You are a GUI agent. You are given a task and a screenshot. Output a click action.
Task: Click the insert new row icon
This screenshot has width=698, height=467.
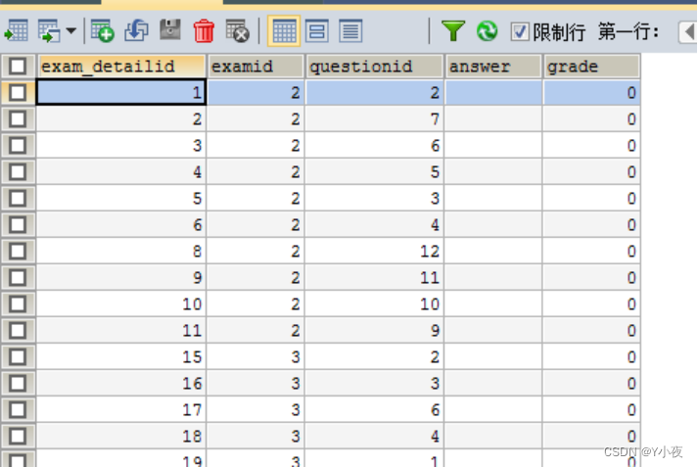coord(102,31)
